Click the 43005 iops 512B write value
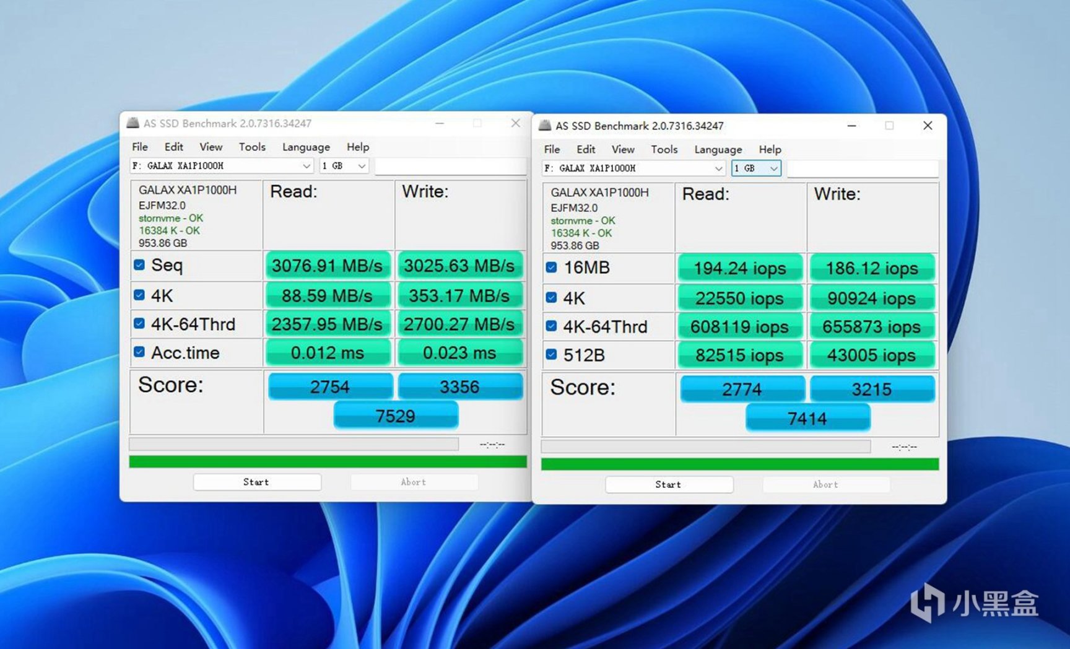 click(872, 355)
